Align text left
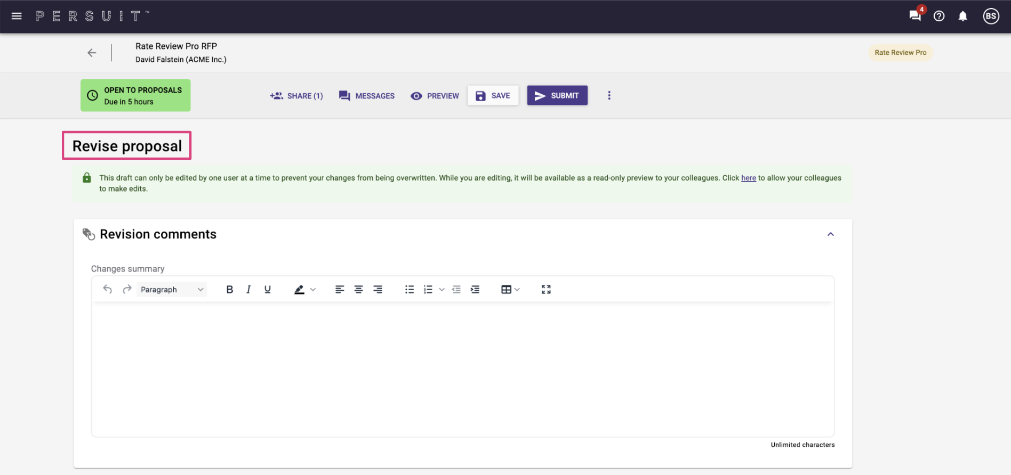The image size is (1011, 475). tap(340, 289)
